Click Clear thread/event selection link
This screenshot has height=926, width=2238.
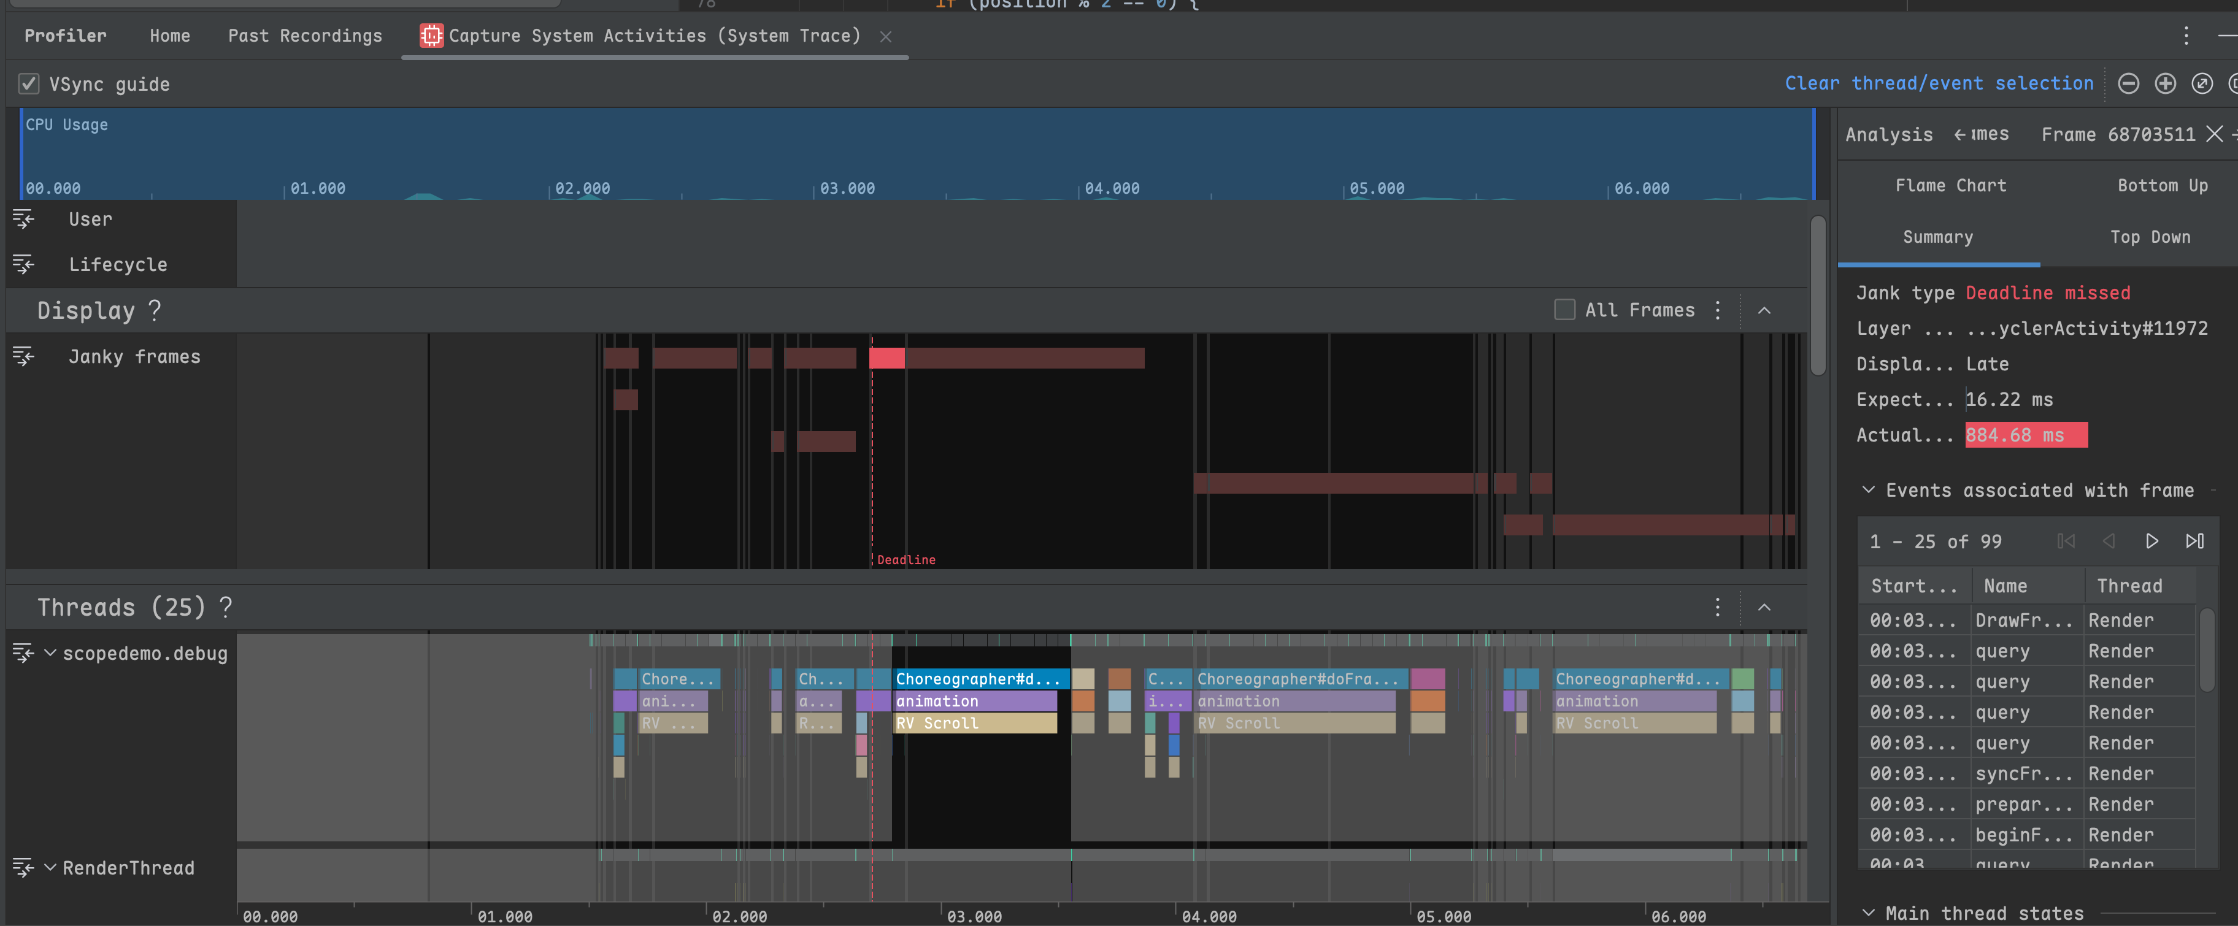(x=1938, y=83)
